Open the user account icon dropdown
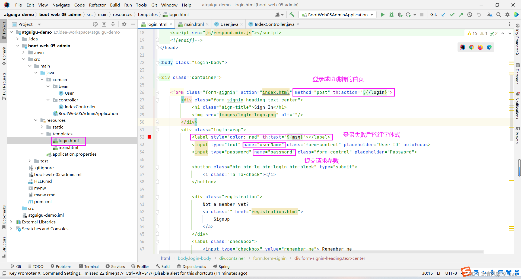The height and width of the screenshot is (279, 521). [x=279, y=15]
